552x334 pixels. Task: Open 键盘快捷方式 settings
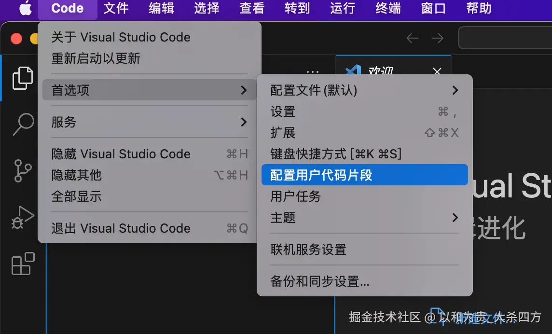click(365, 154)
